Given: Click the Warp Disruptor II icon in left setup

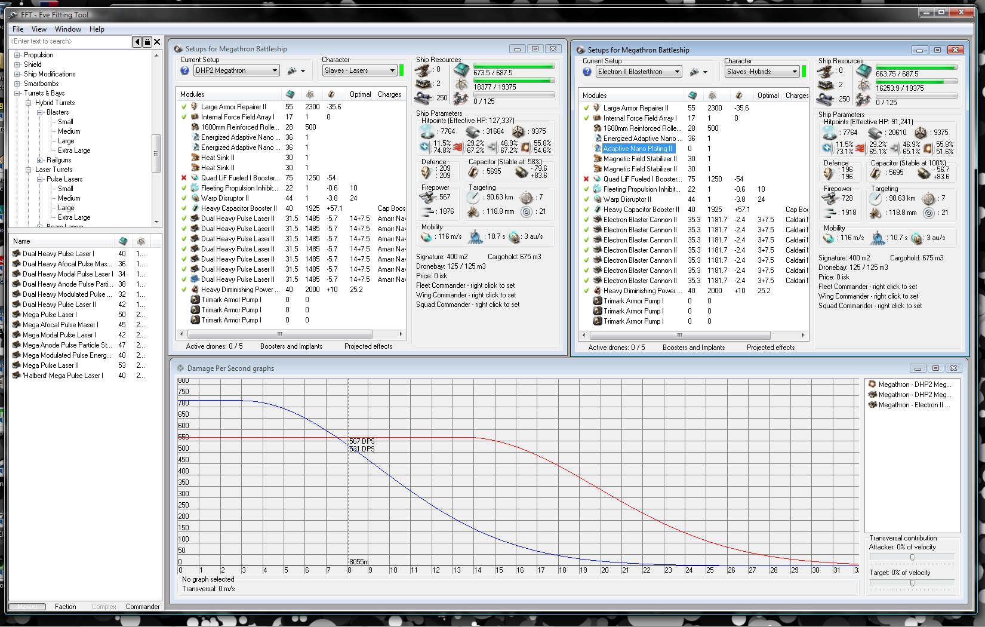Looking at the screenshot, I should [195, 198].
